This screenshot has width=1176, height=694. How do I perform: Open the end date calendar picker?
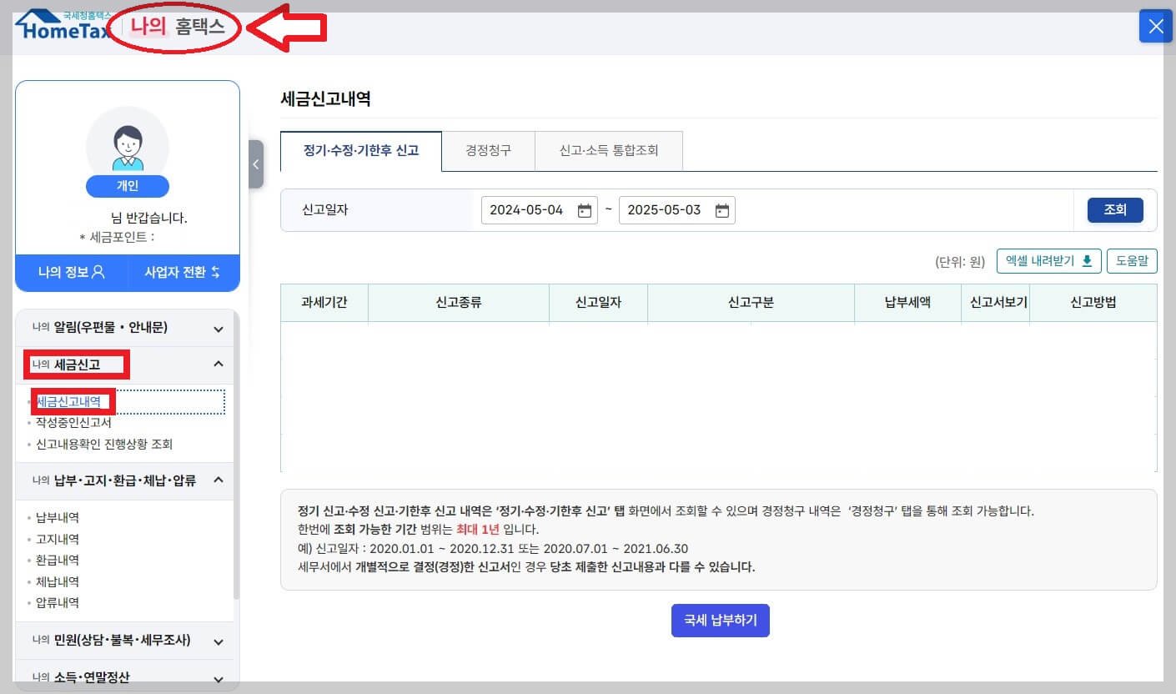(x=722, y=209)
